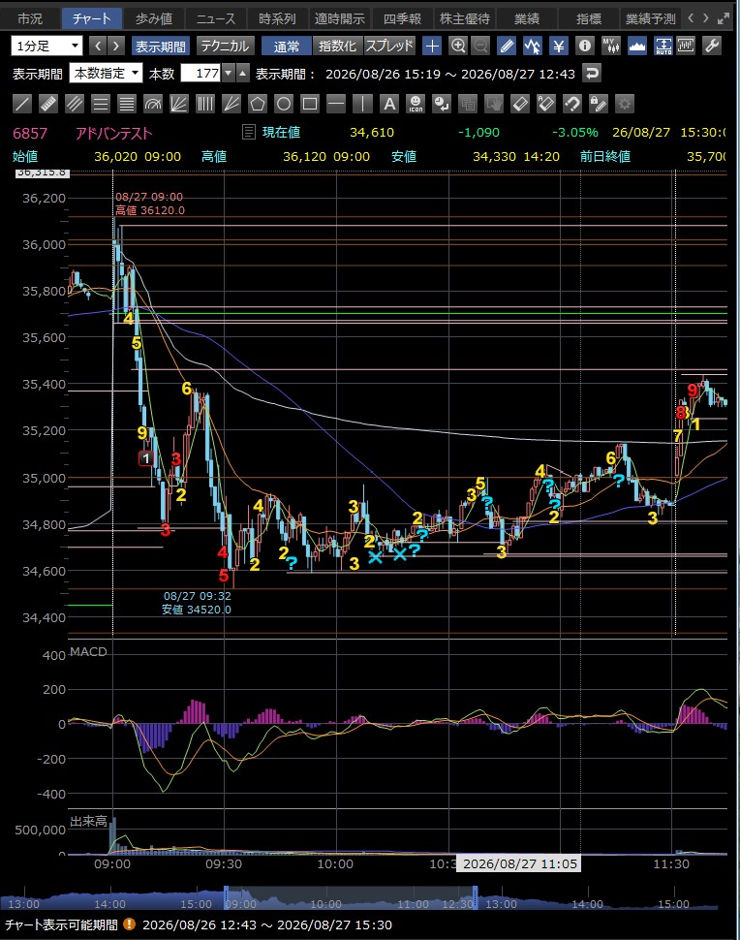Zoom in on the chart

click(458, 46)
